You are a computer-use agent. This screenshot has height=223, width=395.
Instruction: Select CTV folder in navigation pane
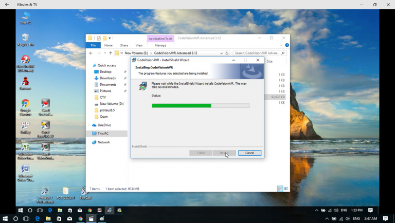(103, 98)
